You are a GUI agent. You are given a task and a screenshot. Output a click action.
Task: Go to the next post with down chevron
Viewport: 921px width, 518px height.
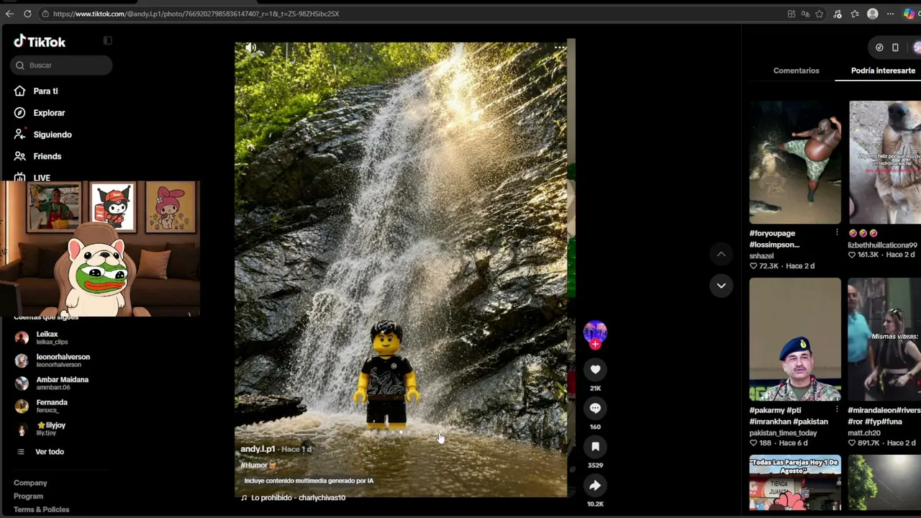[x=721, y=286]
